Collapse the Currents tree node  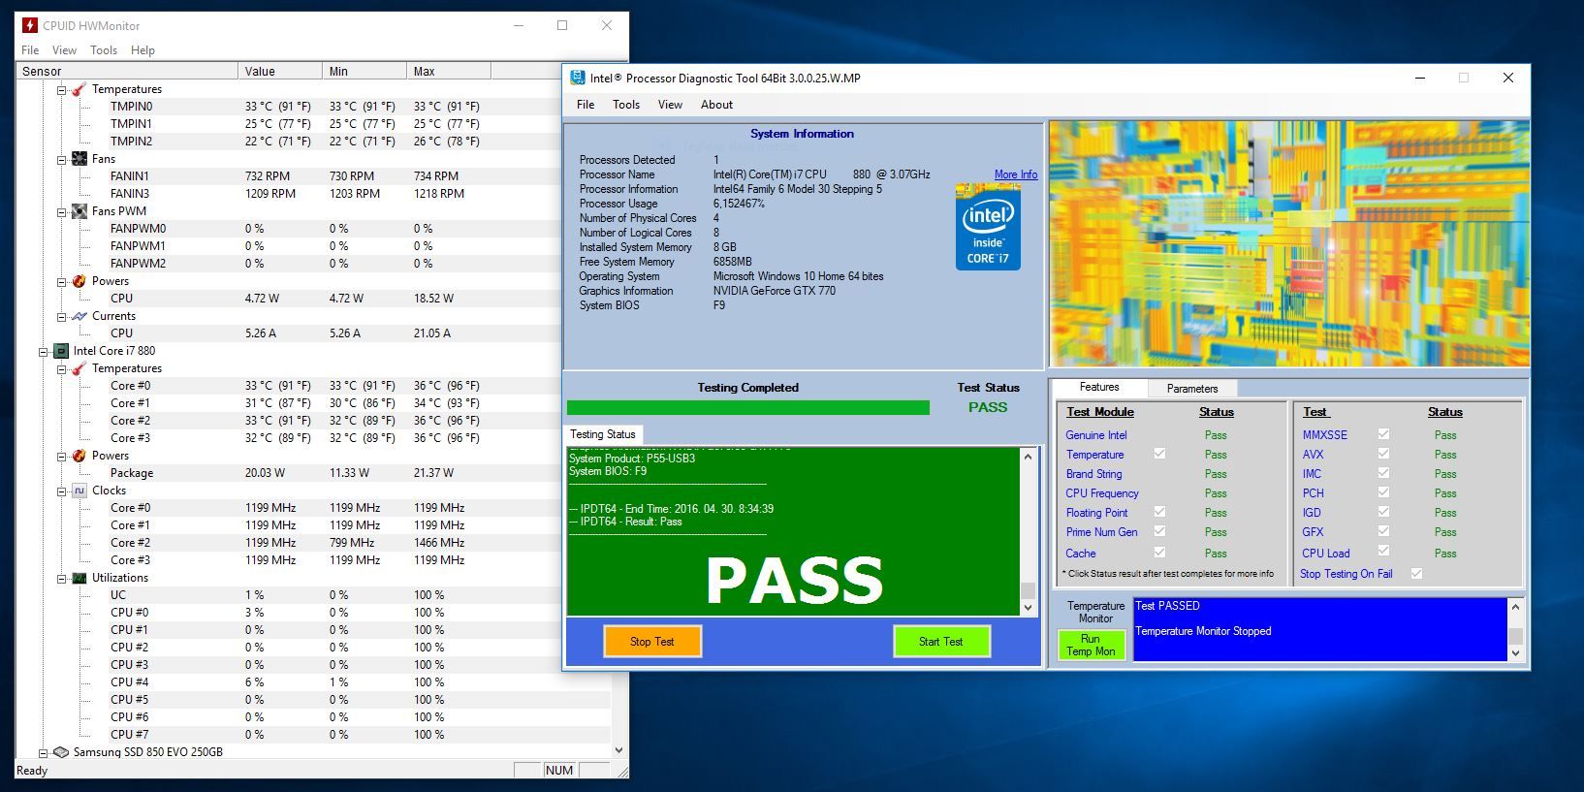pos(61,316)
